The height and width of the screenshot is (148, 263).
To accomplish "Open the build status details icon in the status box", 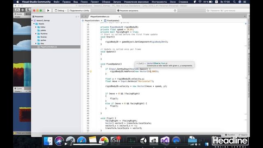I will [175, 11].
